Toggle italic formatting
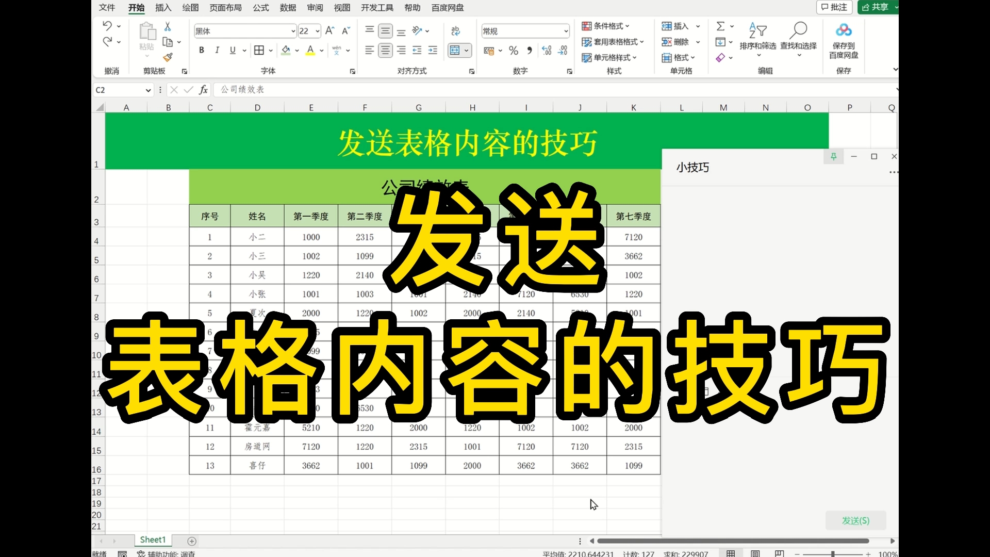This screenshot has height=557, width=990. point(217,51)
